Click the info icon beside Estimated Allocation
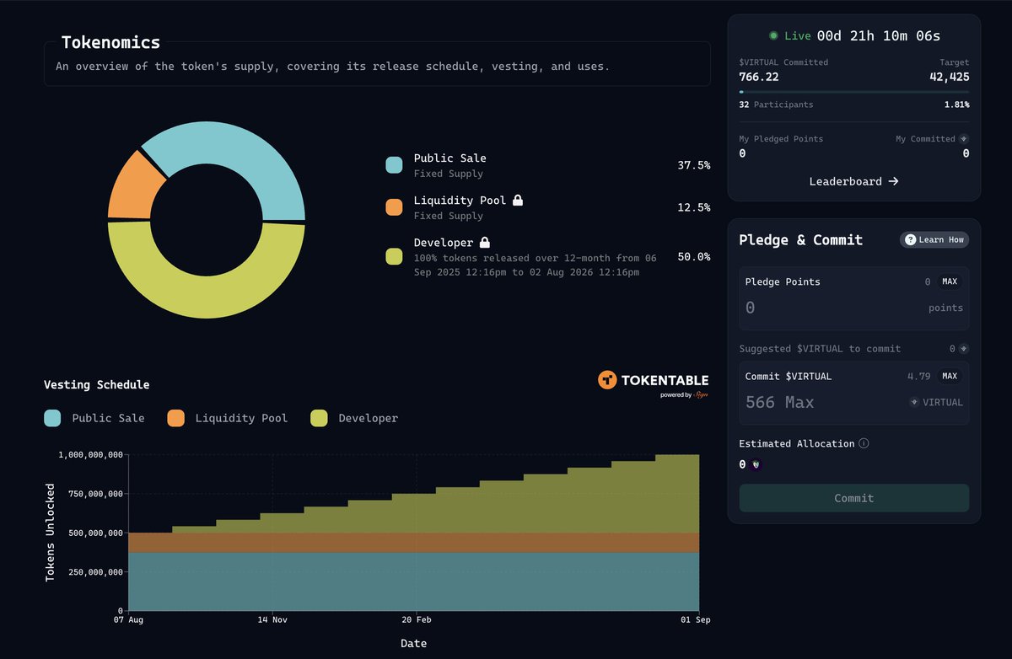The width and height of the screenshot is (1012, 659). coord(864,443)
